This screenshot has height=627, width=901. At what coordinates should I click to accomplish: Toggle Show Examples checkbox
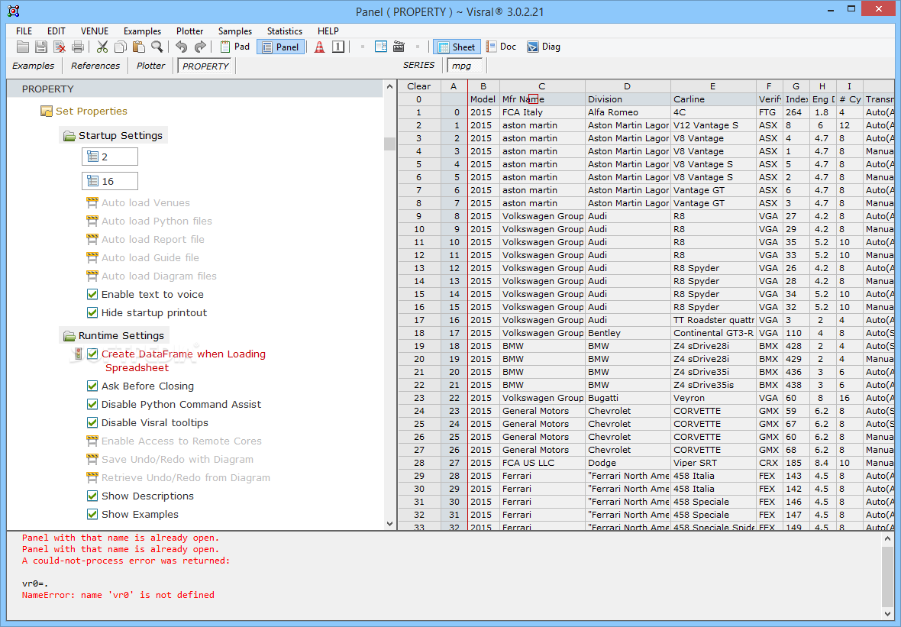pyautogui.click(x=92, y=515)
